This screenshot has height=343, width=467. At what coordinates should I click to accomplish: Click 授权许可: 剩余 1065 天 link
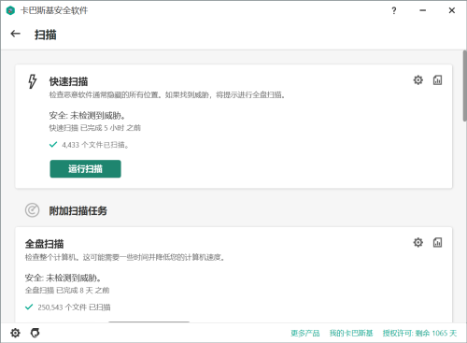[419, 333]
